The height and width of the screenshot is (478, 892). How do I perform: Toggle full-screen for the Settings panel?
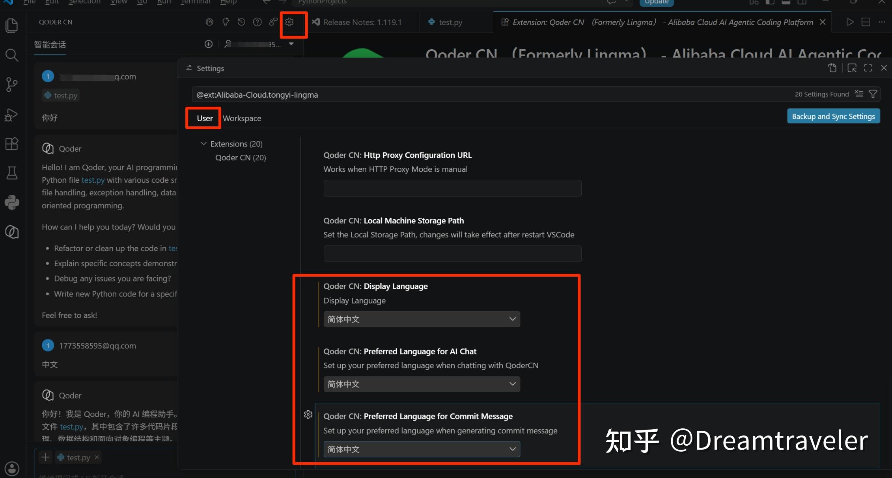coord(868,68)
